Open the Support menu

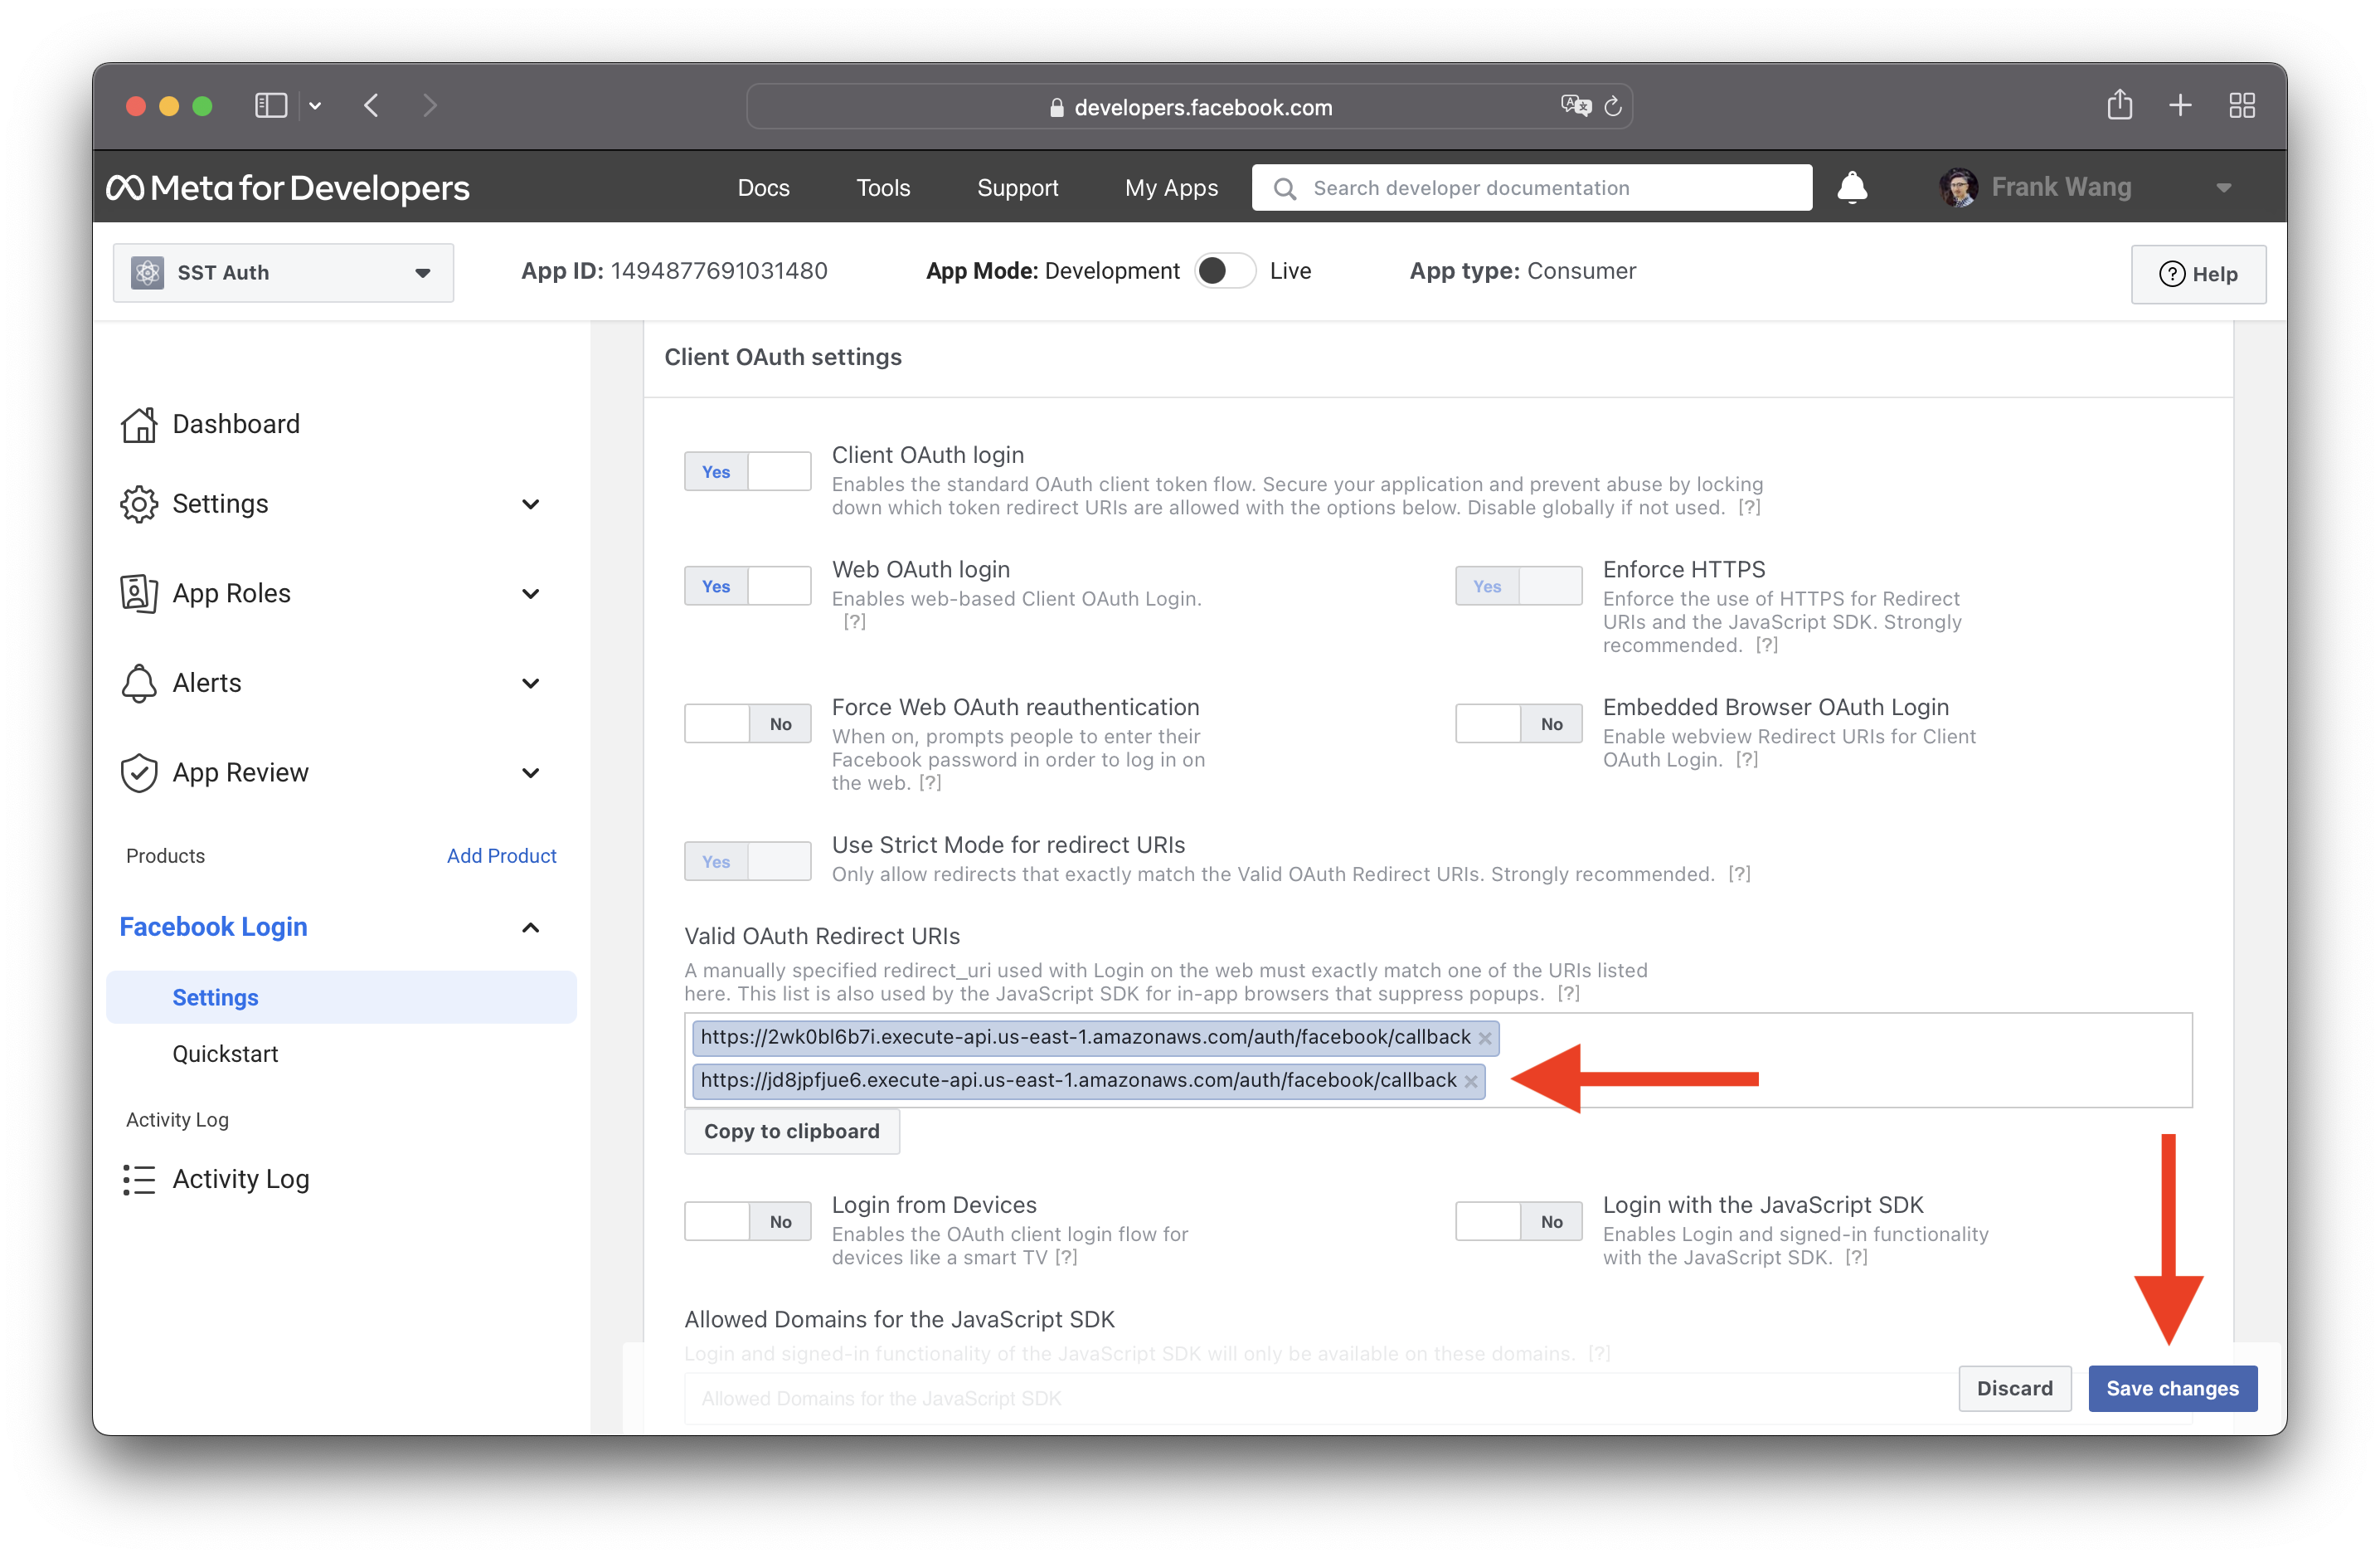pyautogui.click(x=1017, y=188)
